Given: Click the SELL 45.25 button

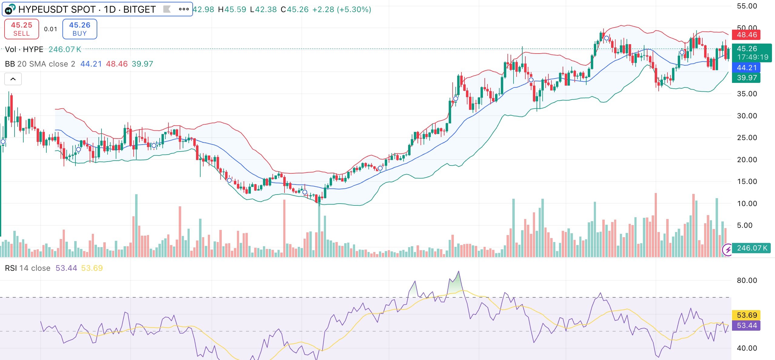Looking at the screenshot, I should (21, 29).
